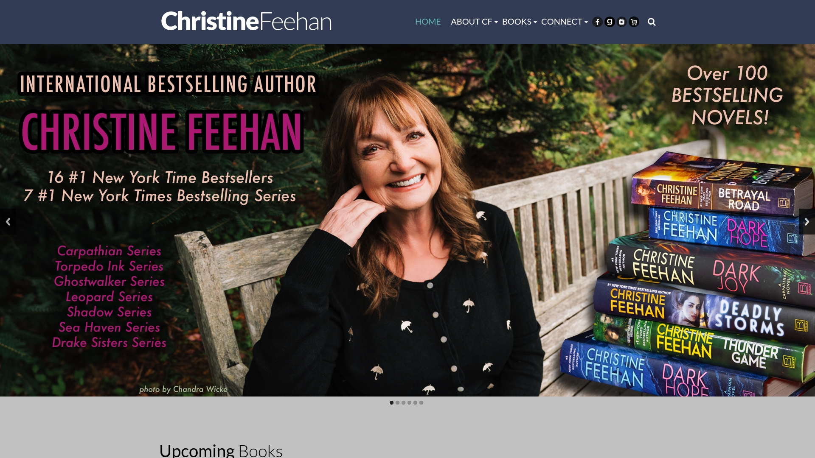815x458 pixels.
Task: Expand the BOOKS dropdown menu
Action: (x=519, y=22)
